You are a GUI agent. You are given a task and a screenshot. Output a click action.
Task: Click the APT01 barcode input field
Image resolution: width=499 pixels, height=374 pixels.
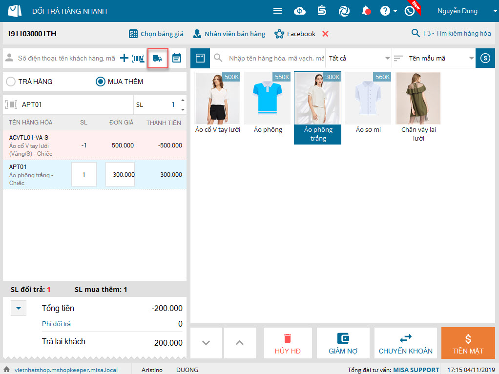(x=76, y=104)
